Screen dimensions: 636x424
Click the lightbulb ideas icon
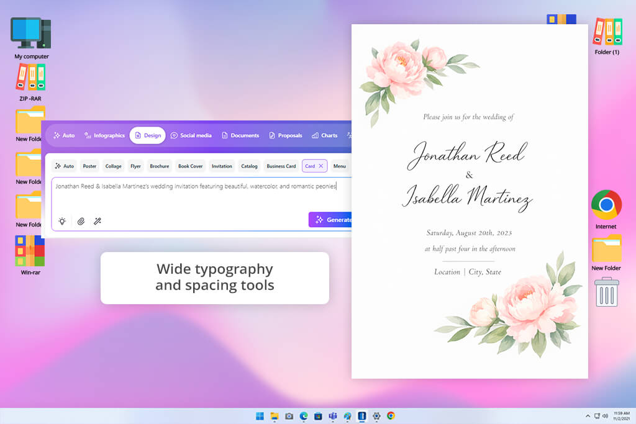(62, 221)
